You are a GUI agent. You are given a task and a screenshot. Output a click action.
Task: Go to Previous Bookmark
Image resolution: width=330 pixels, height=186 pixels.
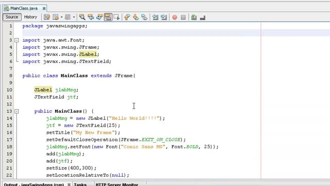pos(127,17)
